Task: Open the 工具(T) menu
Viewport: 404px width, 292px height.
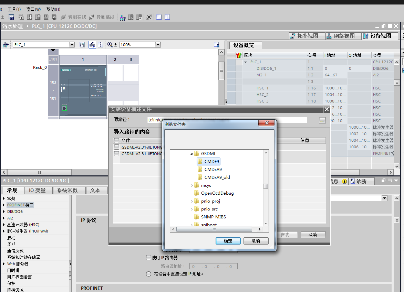Action: point(14,9)
